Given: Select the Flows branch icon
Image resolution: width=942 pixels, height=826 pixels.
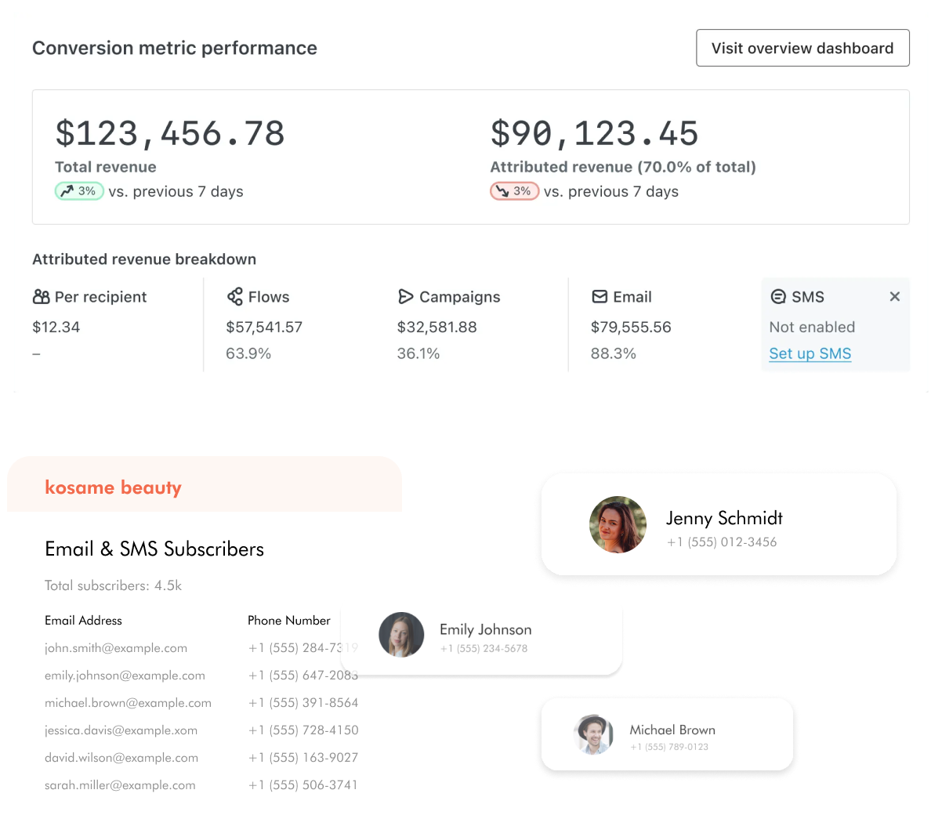Looking at the screenshot, I should click(x=234, y=296).
